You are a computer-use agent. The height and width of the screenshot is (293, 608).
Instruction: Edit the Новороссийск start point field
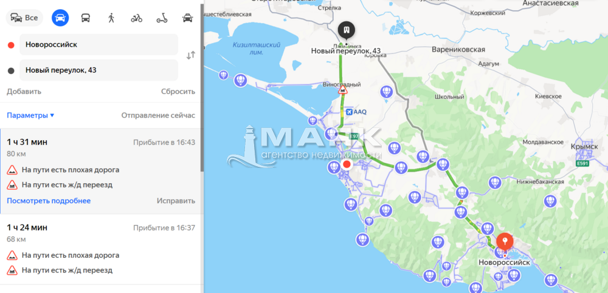pyautogui.click(x=97, y=44)
